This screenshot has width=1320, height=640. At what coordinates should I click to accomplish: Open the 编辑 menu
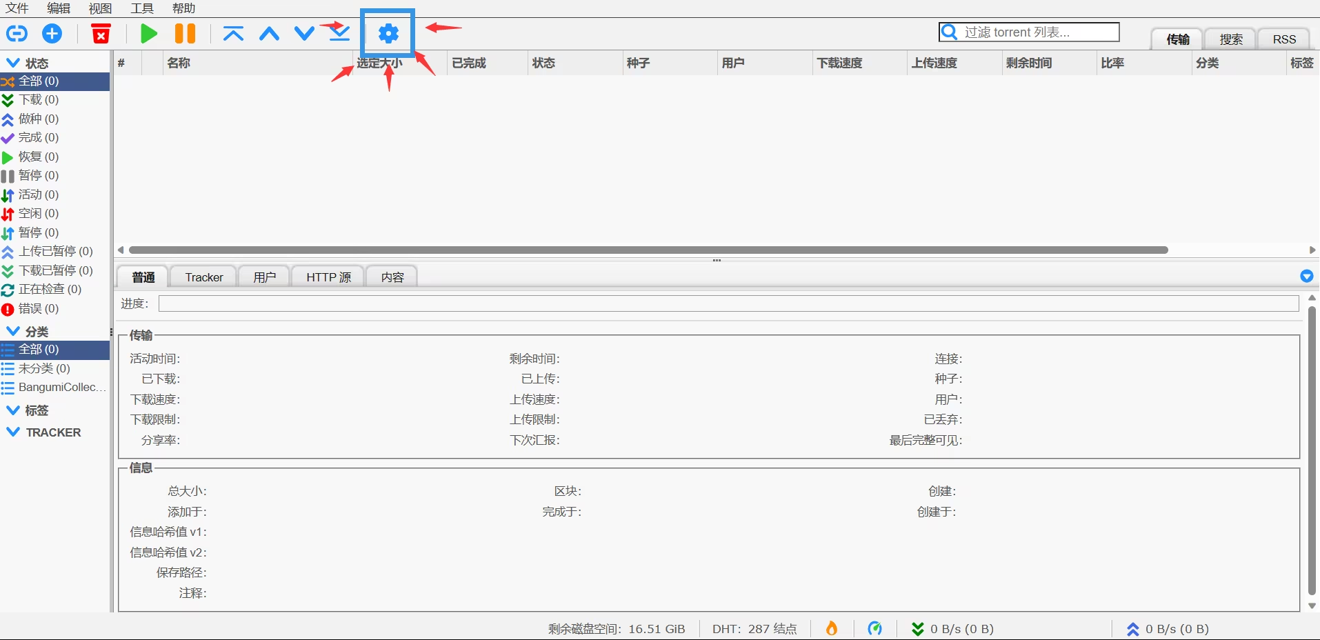pyautogui.click(x=59, y=8)
